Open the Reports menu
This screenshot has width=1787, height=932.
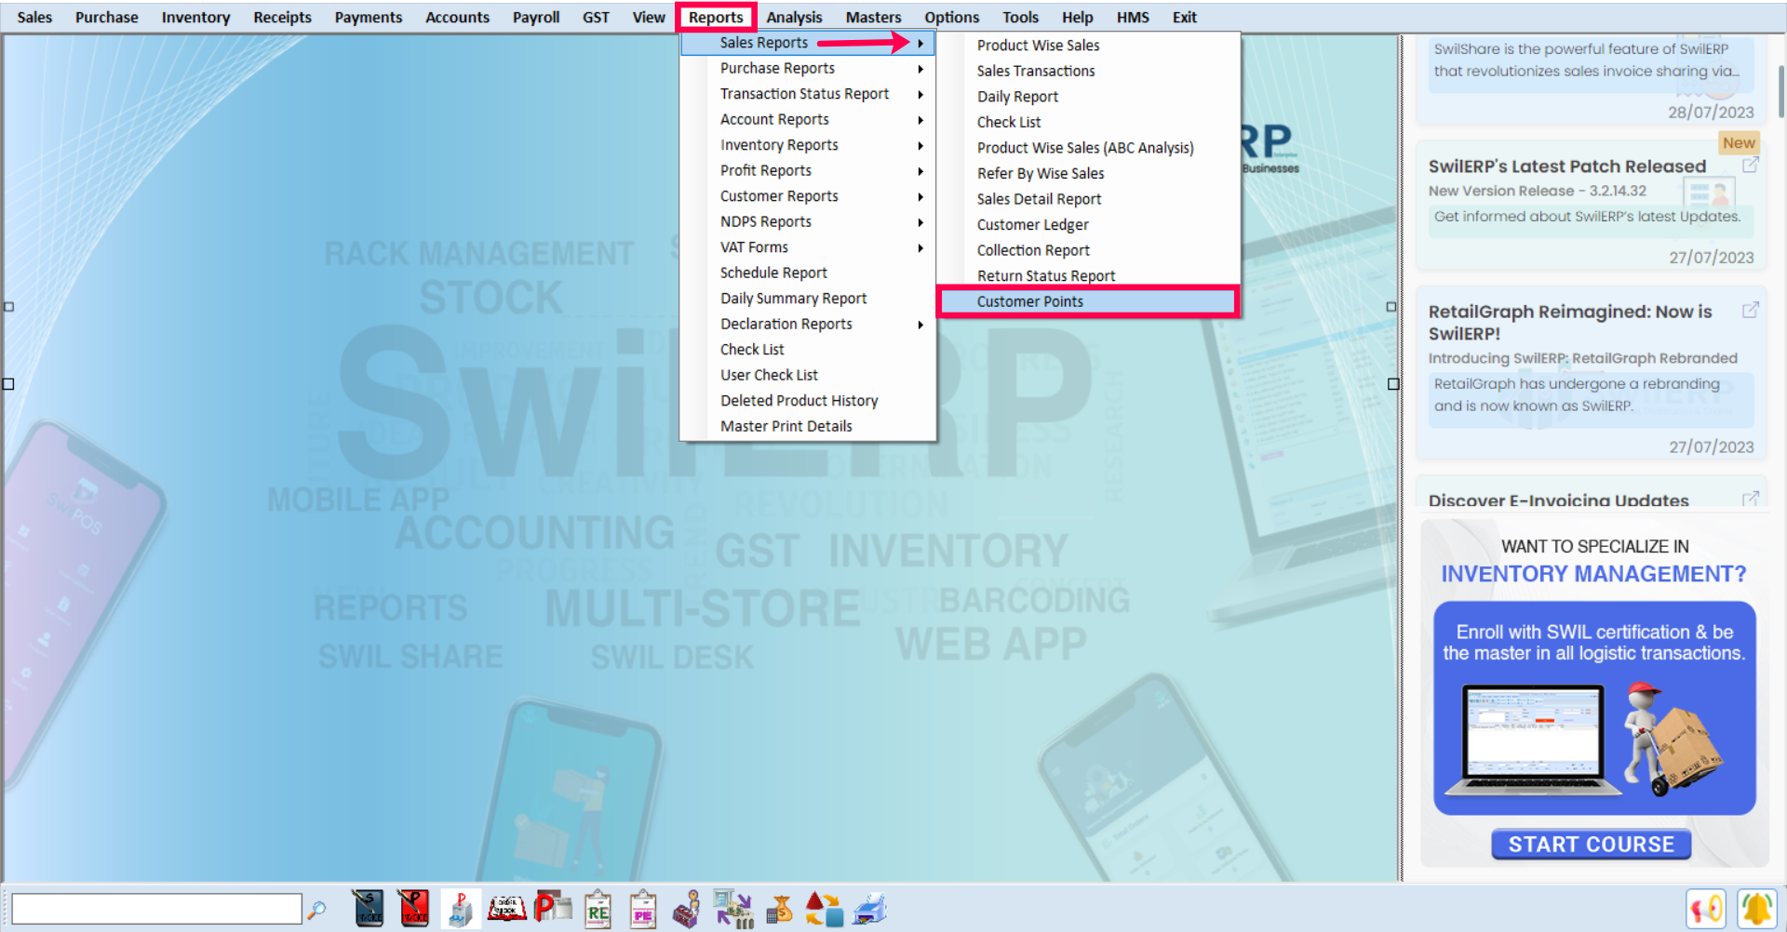click(716, 17)
